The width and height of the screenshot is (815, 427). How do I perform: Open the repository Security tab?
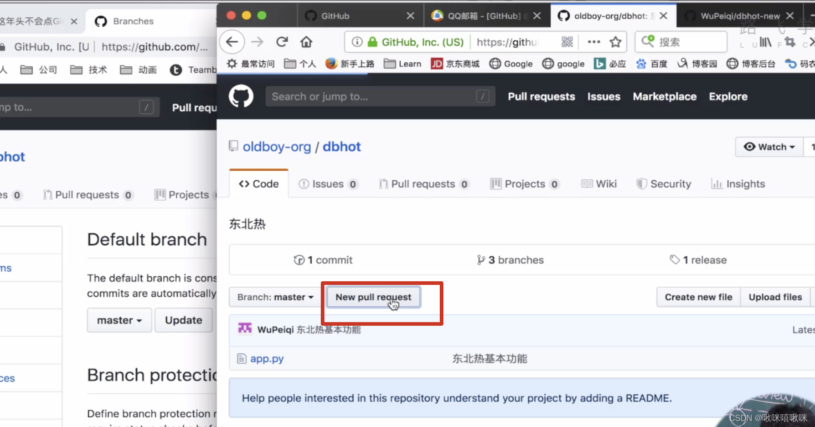coord(664,184)
